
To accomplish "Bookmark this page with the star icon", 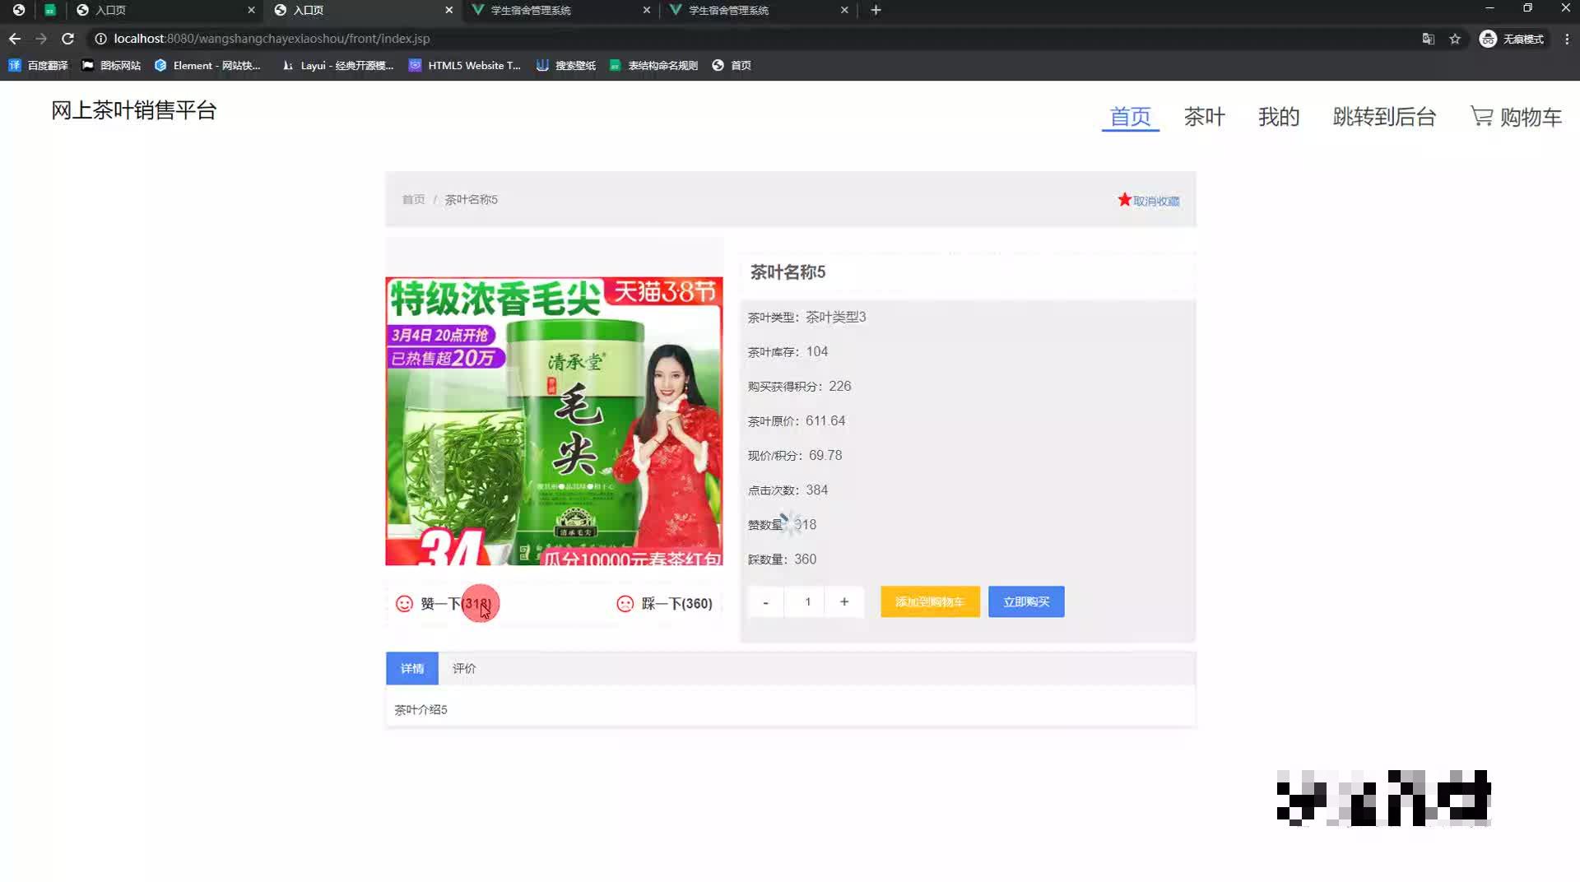I will click(x=1455, y=39).
